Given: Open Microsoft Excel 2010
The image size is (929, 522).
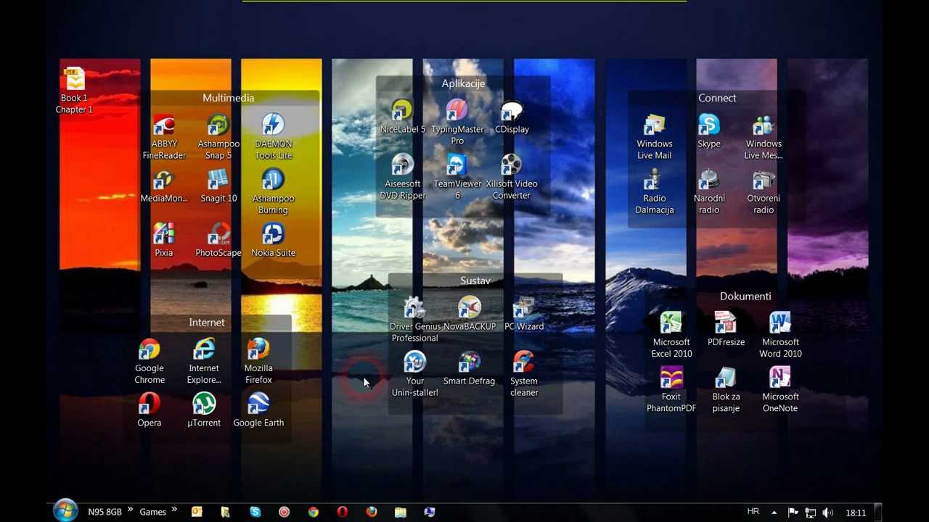Looking at the screenshot, I should point(671,335).
